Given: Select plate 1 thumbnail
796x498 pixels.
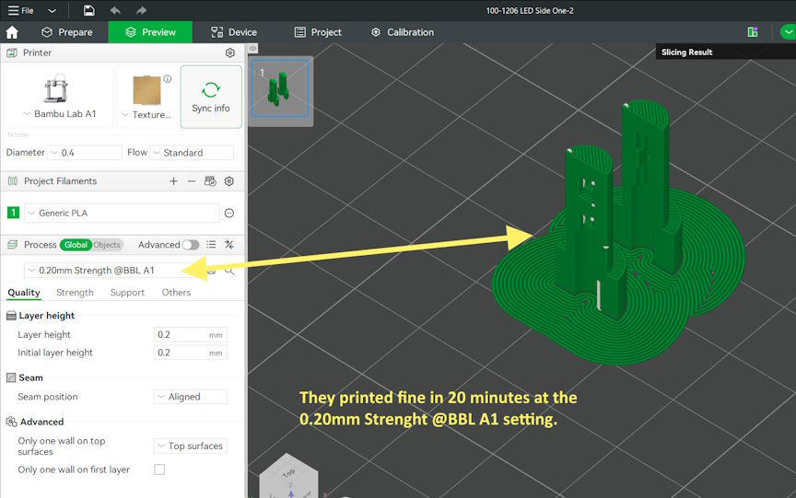Looking at the screenshot, I should click(281, 90).
